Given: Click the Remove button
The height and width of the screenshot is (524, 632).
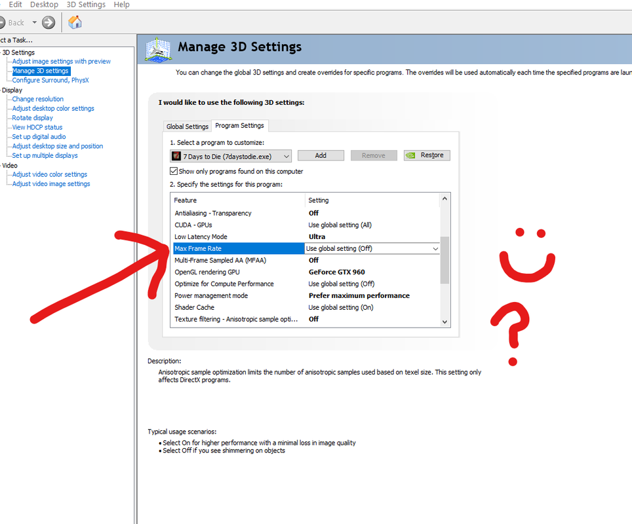Looking at the screenshot, I should [374, 155].
